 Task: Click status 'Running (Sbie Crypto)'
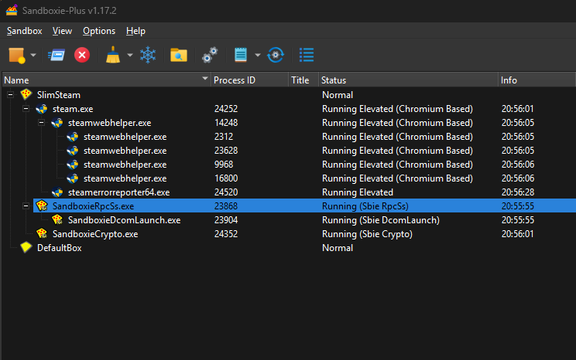(367, 234)
